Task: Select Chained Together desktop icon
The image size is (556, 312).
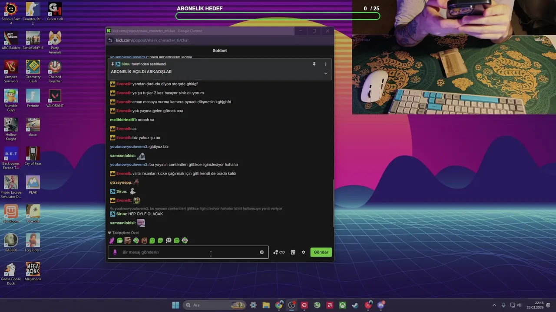Action: (55, 71)
